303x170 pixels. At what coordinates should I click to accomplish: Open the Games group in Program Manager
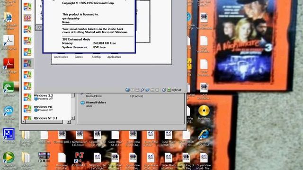coord(79,57)
